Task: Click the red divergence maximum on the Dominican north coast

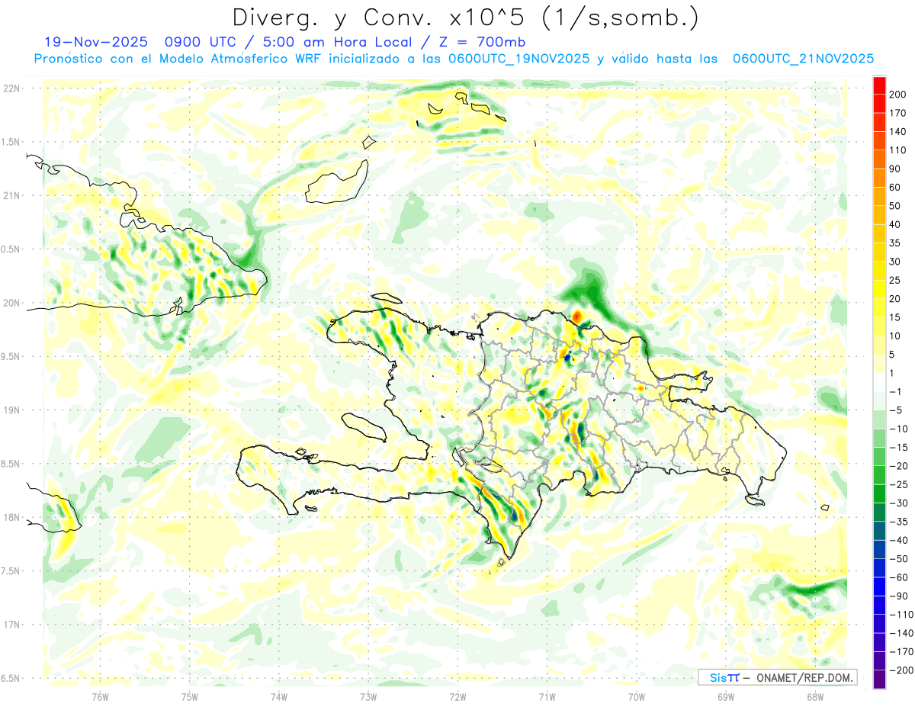Action: click(577, 315)
